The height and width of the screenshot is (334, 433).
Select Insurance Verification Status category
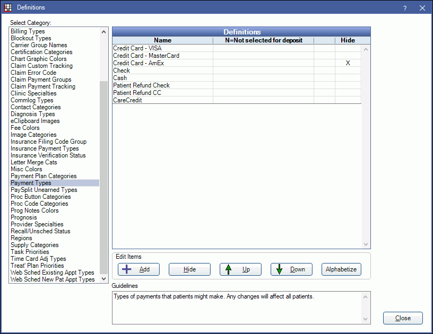(55, 155)
